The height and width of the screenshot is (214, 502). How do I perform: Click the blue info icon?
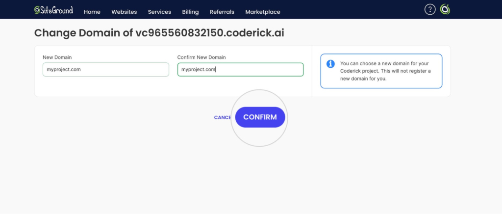(330, 64)
